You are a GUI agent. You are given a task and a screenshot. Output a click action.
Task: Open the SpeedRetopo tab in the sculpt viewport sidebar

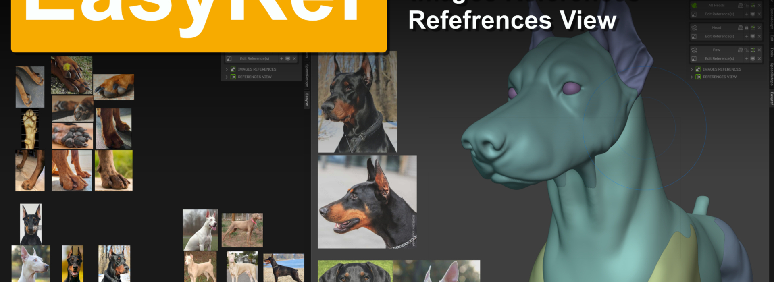click(x=772, y=75)
